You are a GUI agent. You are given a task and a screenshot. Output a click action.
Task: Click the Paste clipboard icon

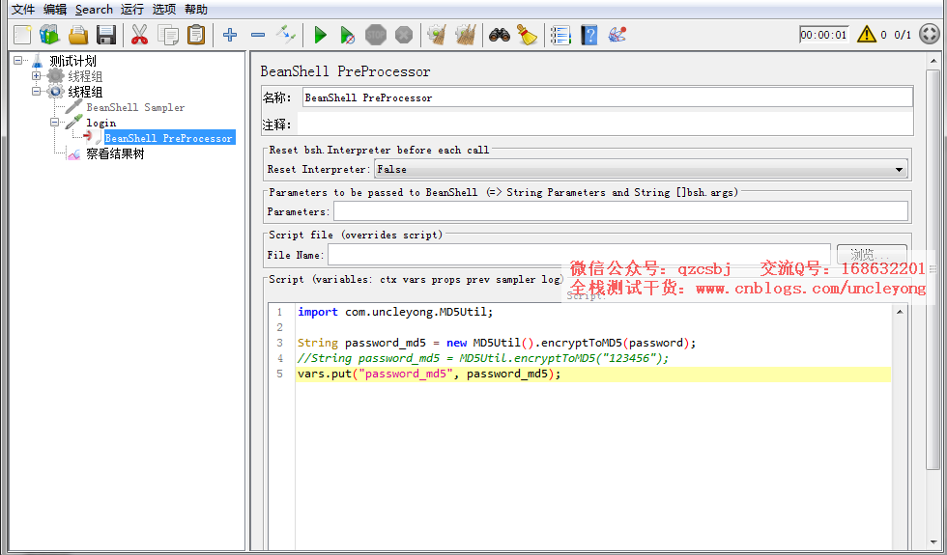point(195,35)
